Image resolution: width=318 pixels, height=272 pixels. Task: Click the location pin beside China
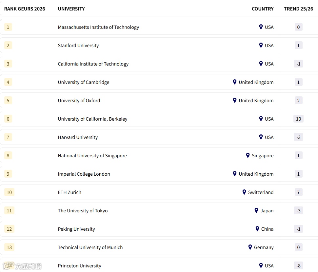coord(257,229)
